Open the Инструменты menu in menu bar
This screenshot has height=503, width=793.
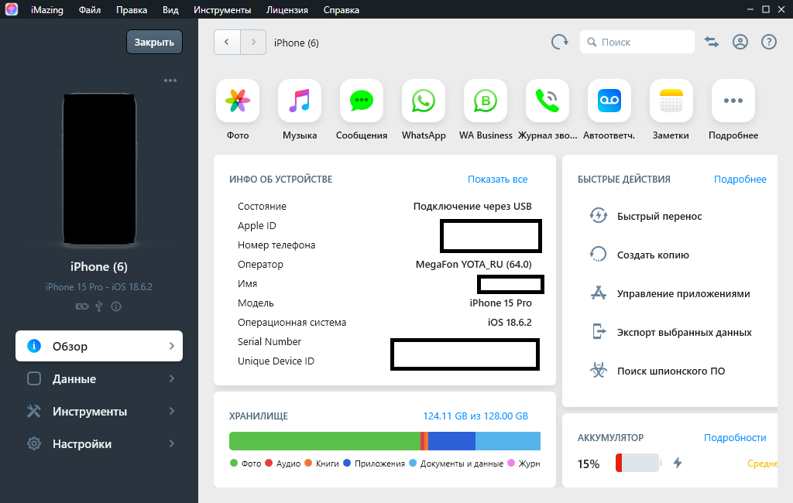(x=222, y=9)
